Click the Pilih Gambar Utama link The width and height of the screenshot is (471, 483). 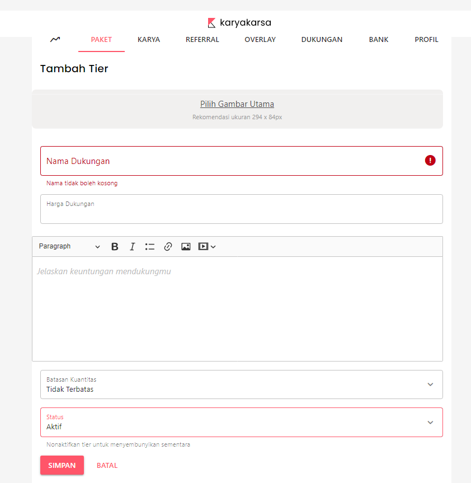tap(237, 104)
